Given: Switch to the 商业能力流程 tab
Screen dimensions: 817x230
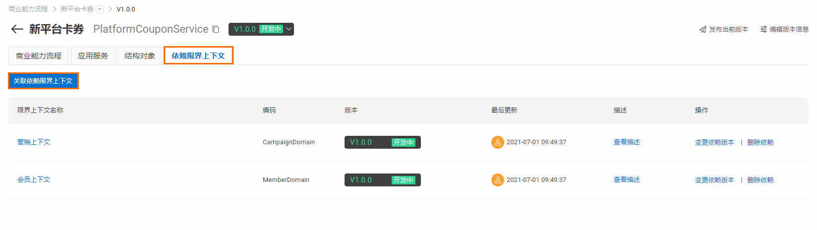Looking at the screenshot, I should pyautogui.click(x=39, y=56).
